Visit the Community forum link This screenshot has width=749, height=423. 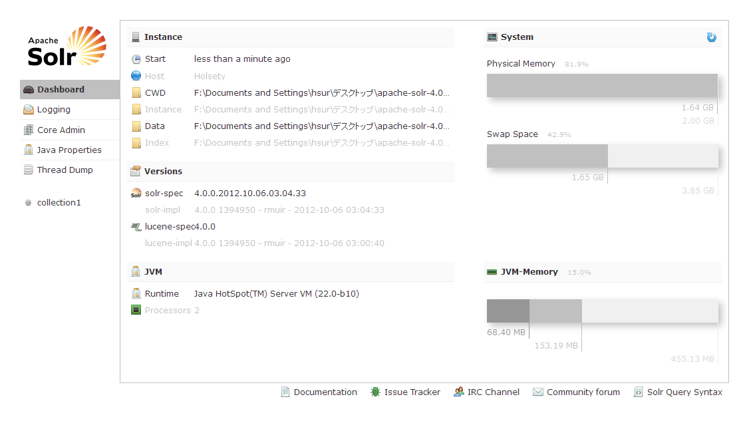(583, 392)
